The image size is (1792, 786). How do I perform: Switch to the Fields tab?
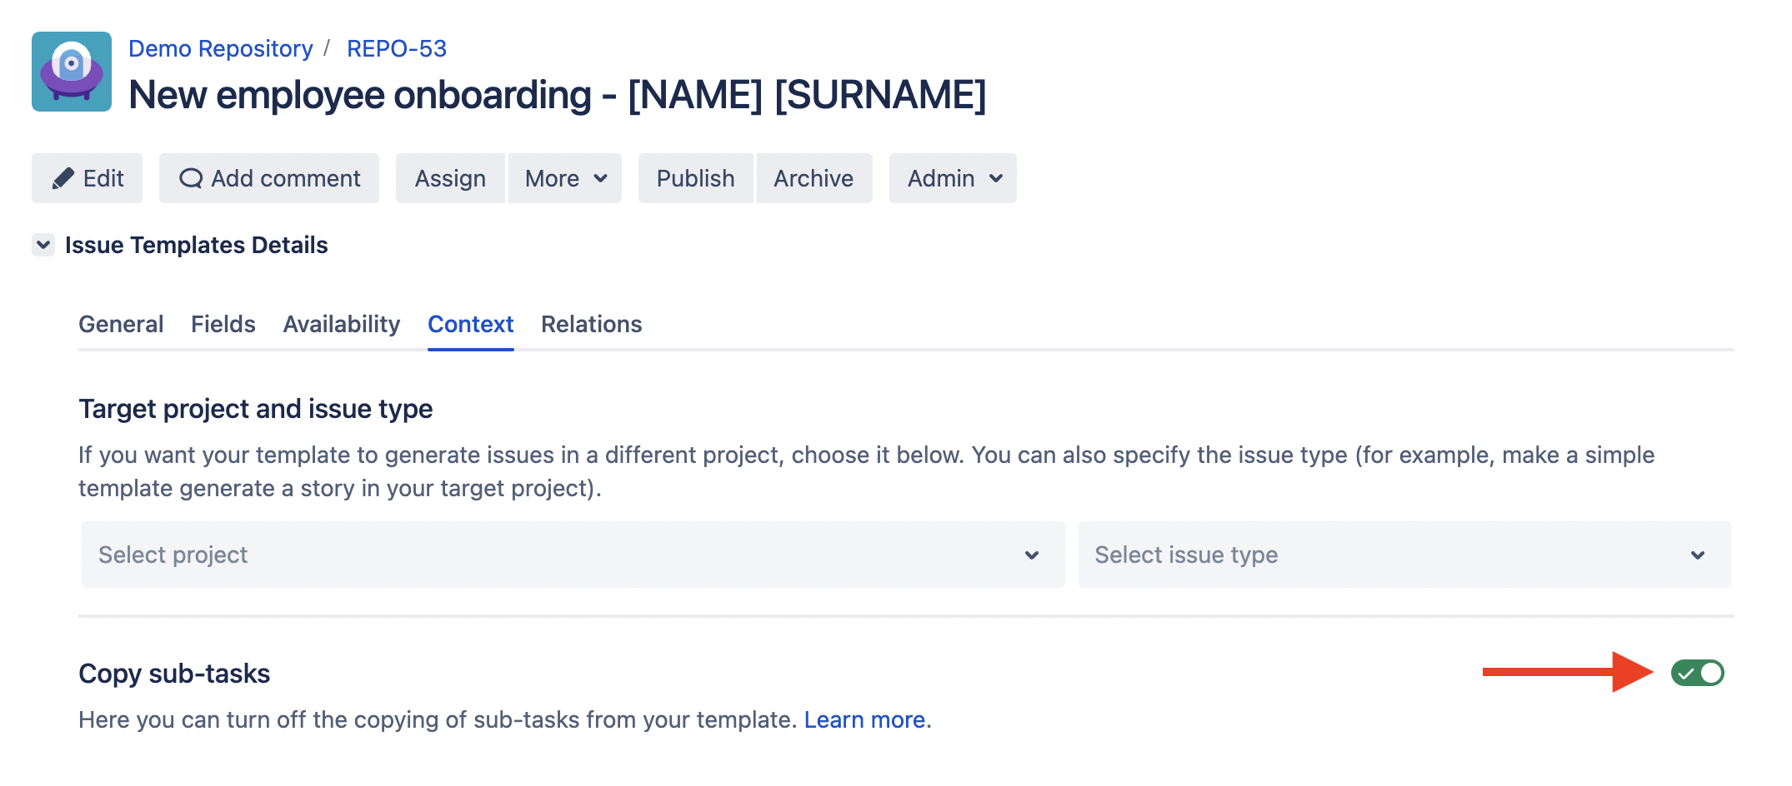[223, 324]
